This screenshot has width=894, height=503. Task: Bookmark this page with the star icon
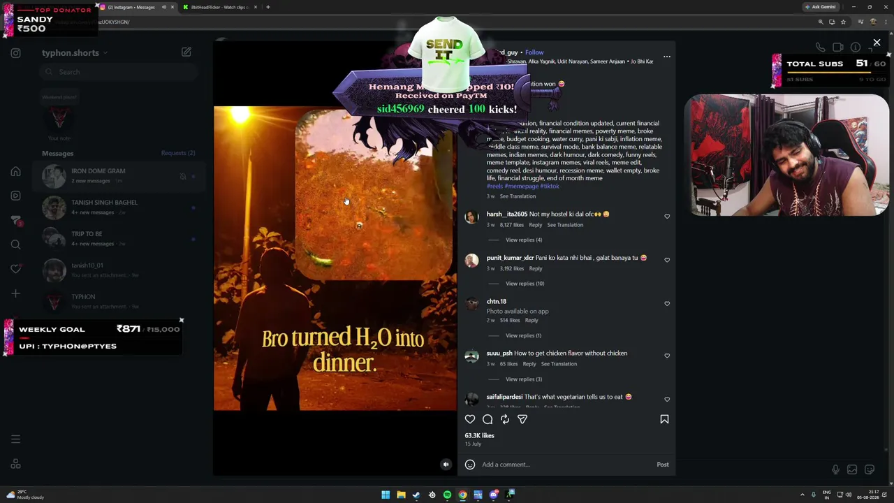point(843,22)
